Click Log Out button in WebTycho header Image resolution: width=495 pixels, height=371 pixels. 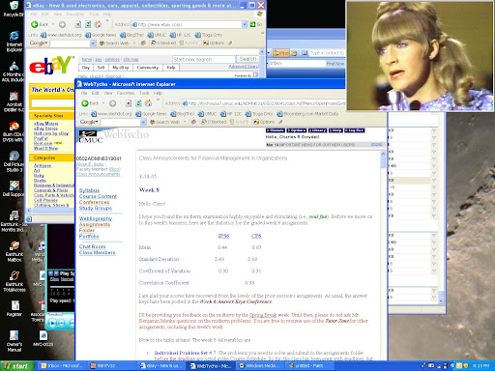pyautogui.click(x=355, y=130)
